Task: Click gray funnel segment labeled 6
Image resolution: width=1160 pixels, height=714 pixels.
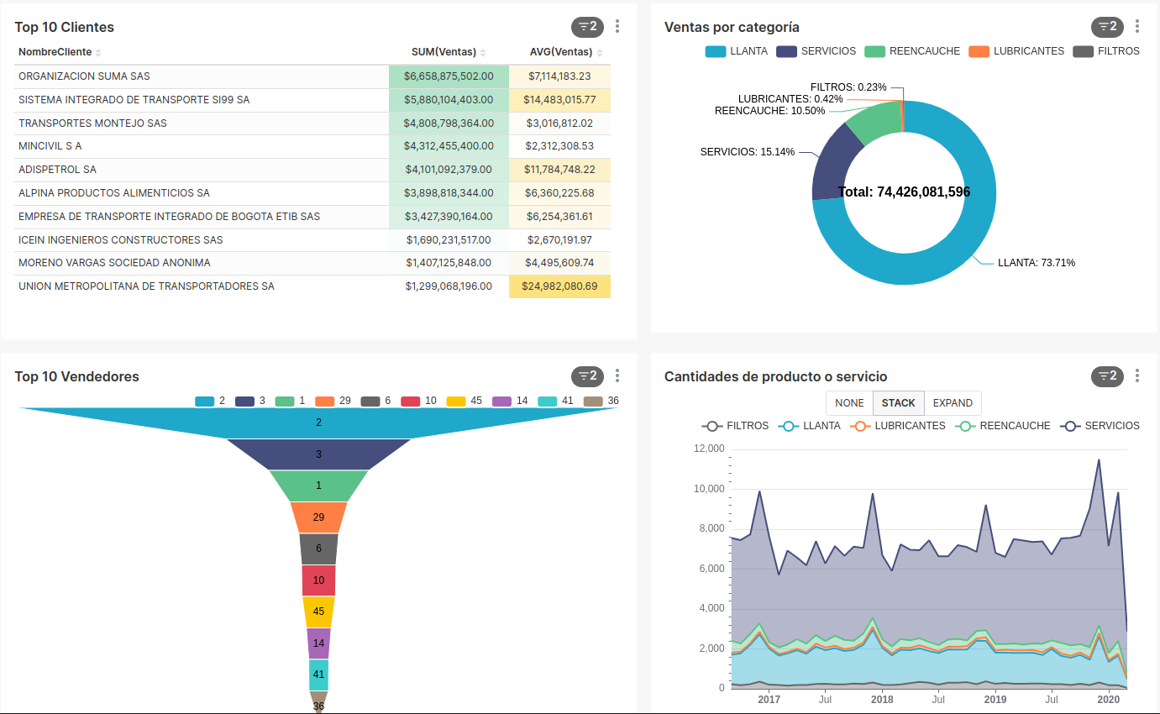Action: pyautogui.click(x=318, y=549)
